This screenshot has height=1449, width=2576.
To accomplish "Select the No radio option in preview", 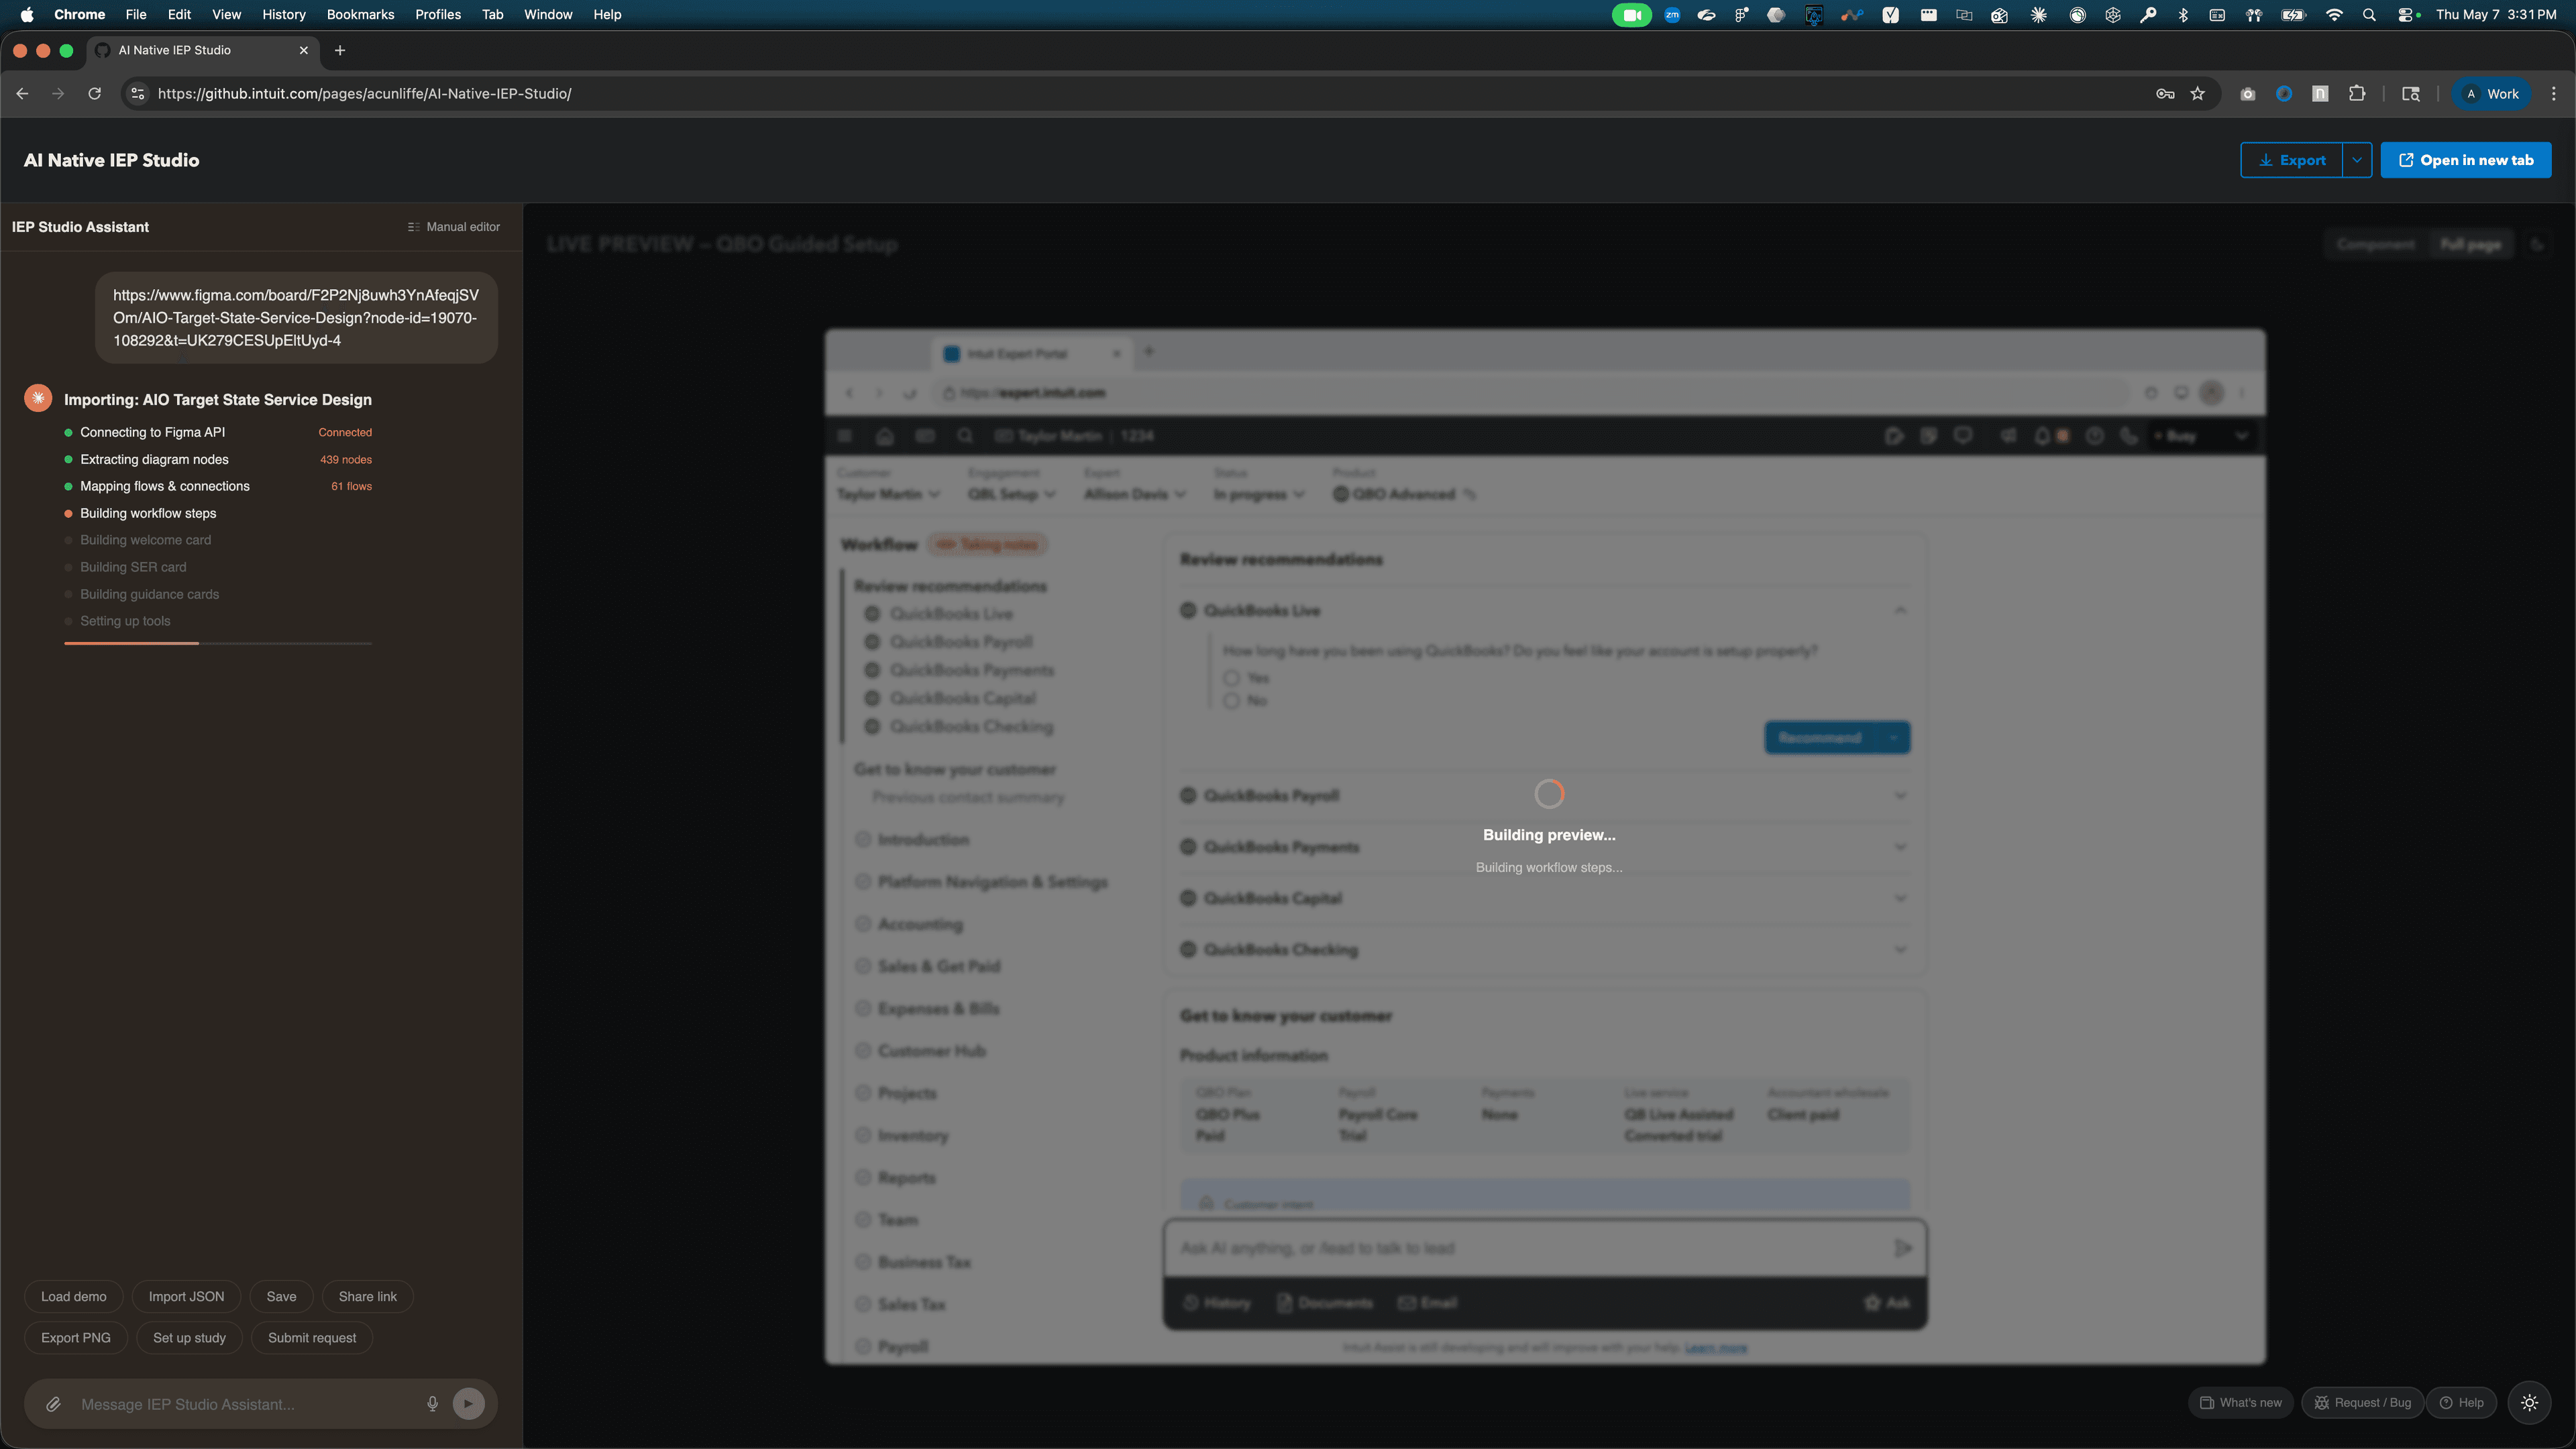I will [x=1231, y=701].
